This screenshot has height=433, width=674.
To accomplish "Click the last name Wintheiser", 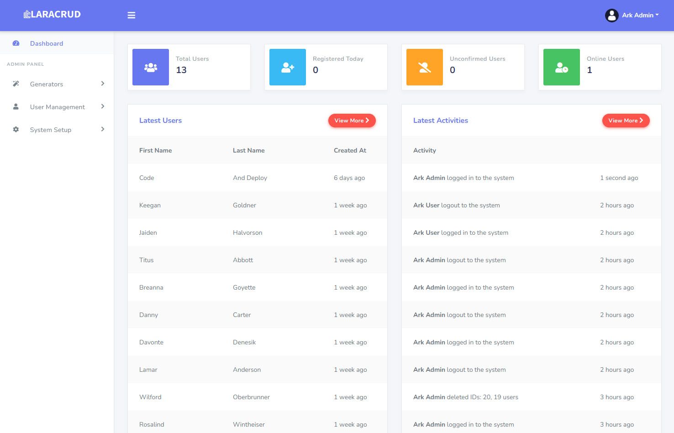I will (249, 424).
